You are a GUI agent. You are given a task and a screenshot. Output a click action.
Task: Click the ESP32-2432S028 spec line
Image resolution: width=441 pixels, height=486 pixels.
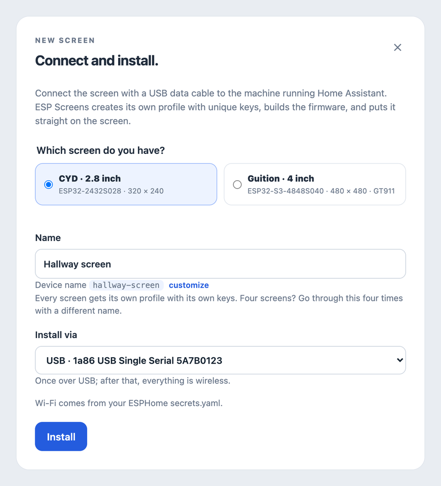point(111,191)
